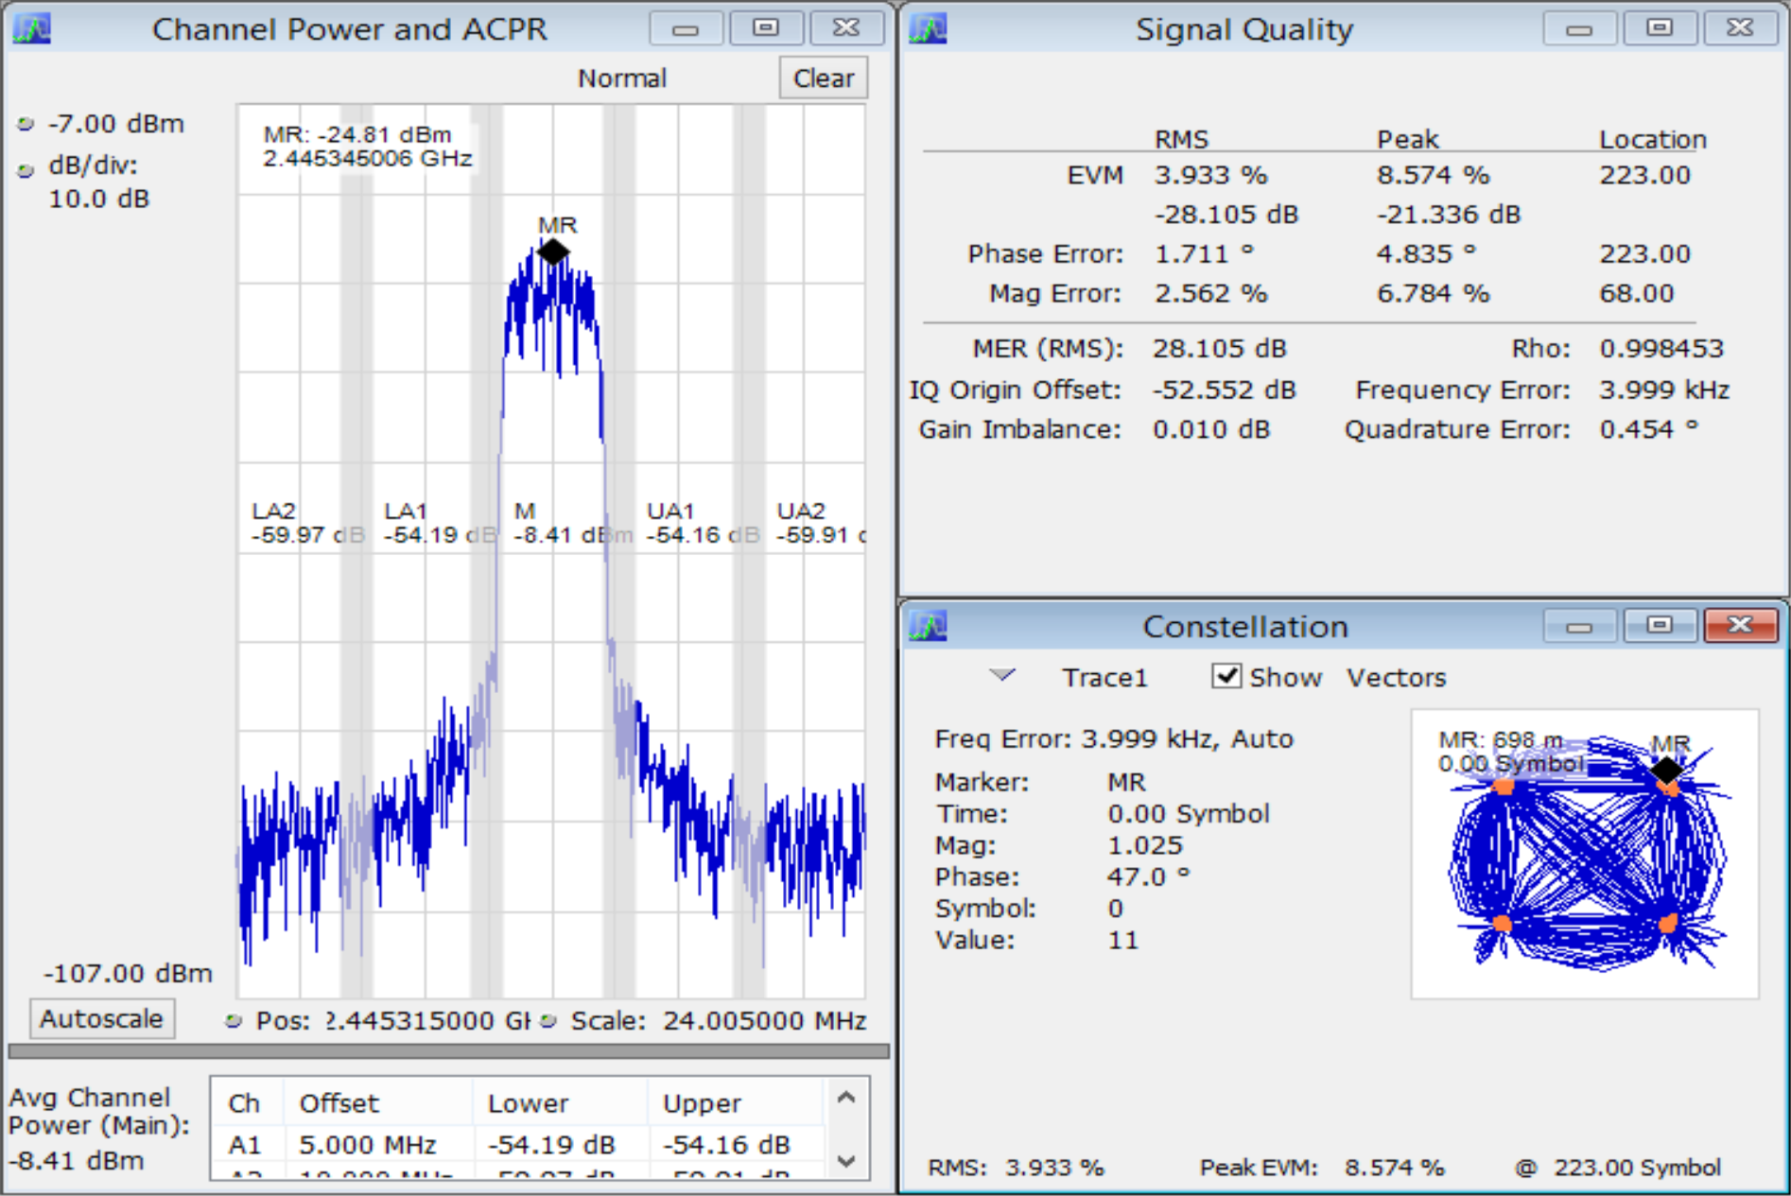This screenshot has width=1791, height=1196.
Task: Maximize the Signal Quality window
Action: 1660,28
